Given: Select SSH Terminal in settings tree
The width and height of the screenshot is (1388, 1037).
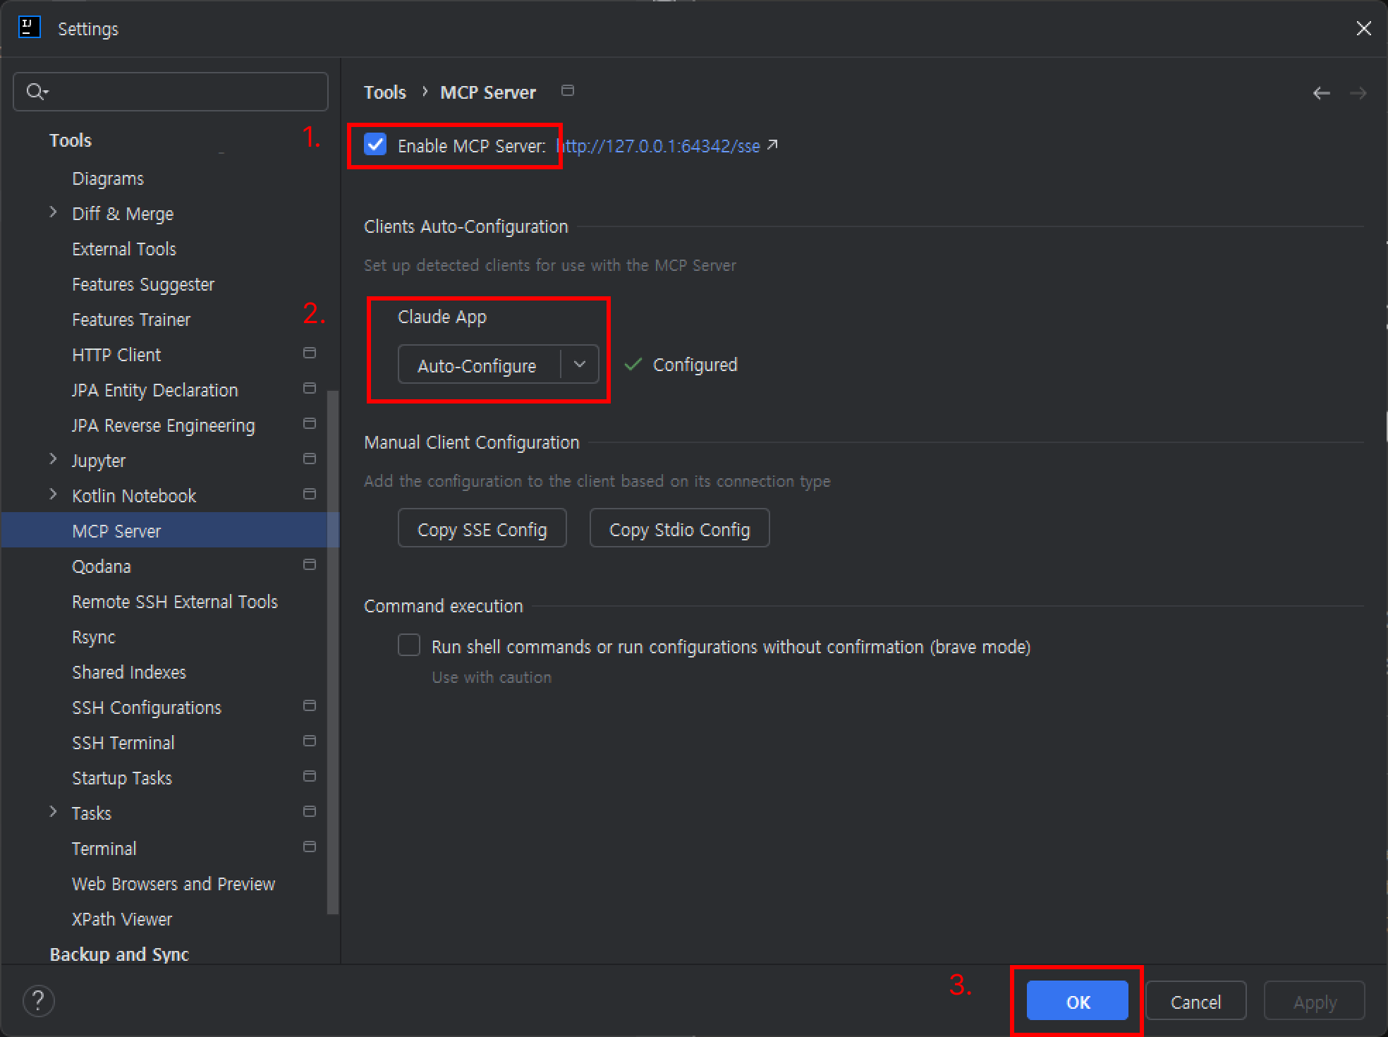Looking at the screenshot, I should pyautogui.click(x=123, y=743).
